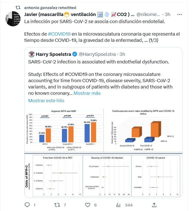Click the retweet arrows icon below tweet

57,205
